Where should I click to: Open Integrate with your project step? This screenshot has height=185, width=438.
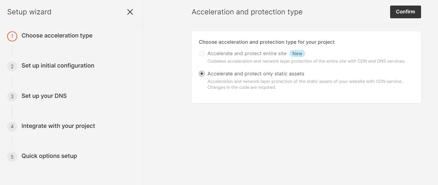(58, 126)
